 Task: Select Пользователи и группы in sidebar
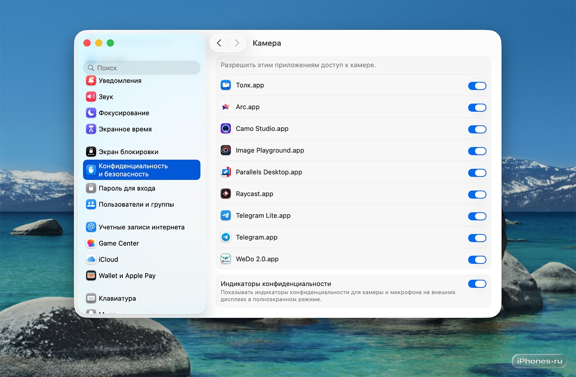coord(142,204)
